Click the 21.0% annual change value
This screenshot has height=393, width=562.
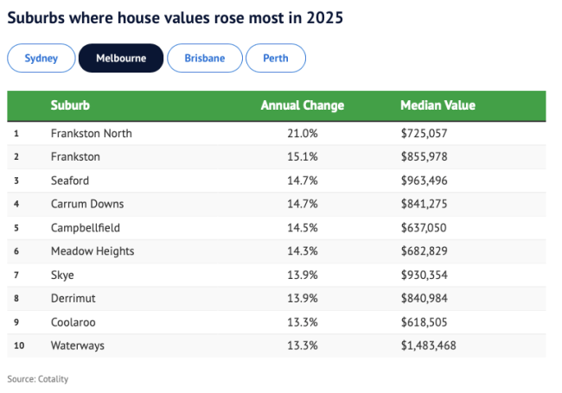click(x=303, y=134)
